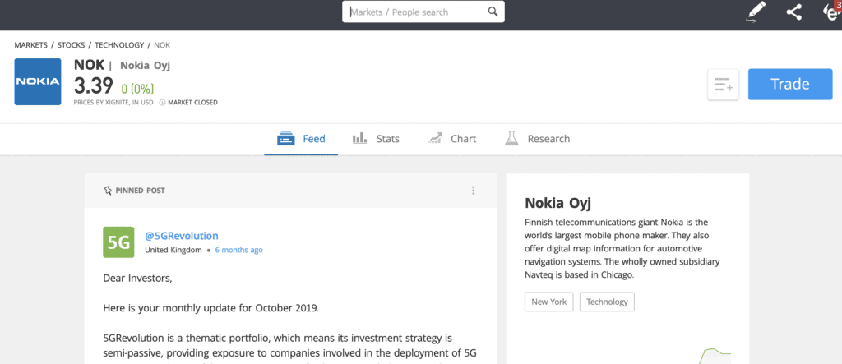Click the New York tag
The image size is (842, 364).
[548, 302]
